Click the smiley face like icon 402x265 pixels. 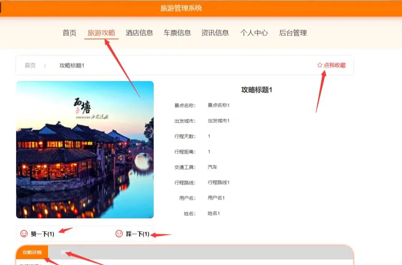coord(24,234)
